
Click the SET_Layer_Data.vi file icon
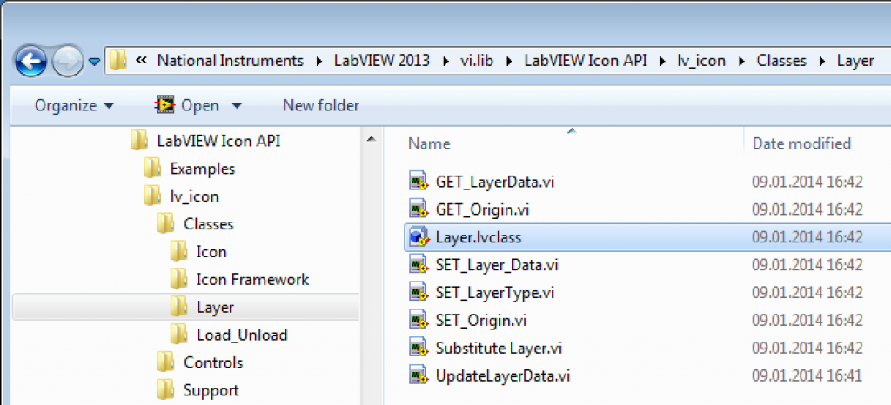point(419,265)
